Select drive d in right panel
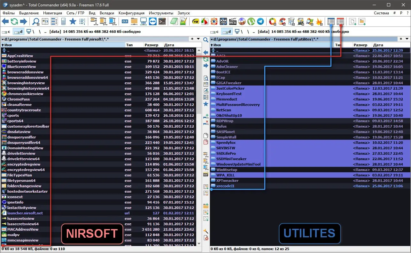Screen dimensions: 411x253 (227, 32)
